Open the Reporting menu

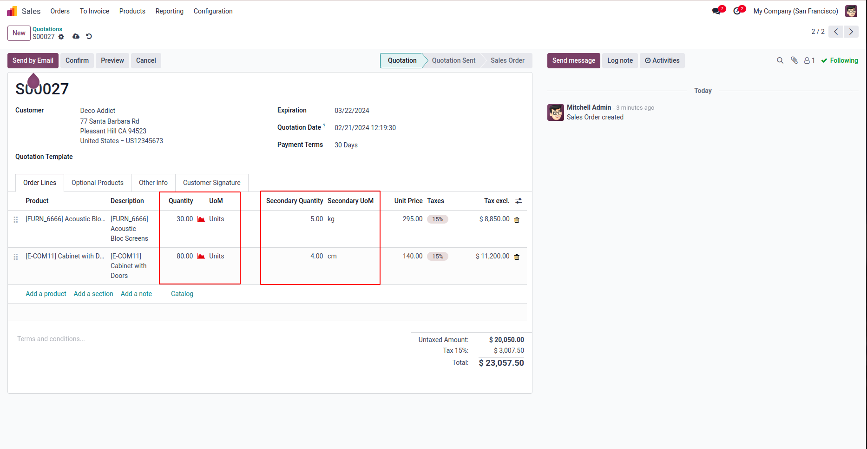(169, 11)
